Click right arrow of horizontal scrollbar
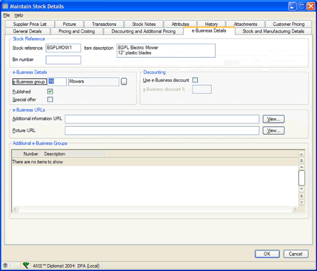 pyautogui.click(x=295, y=209)
